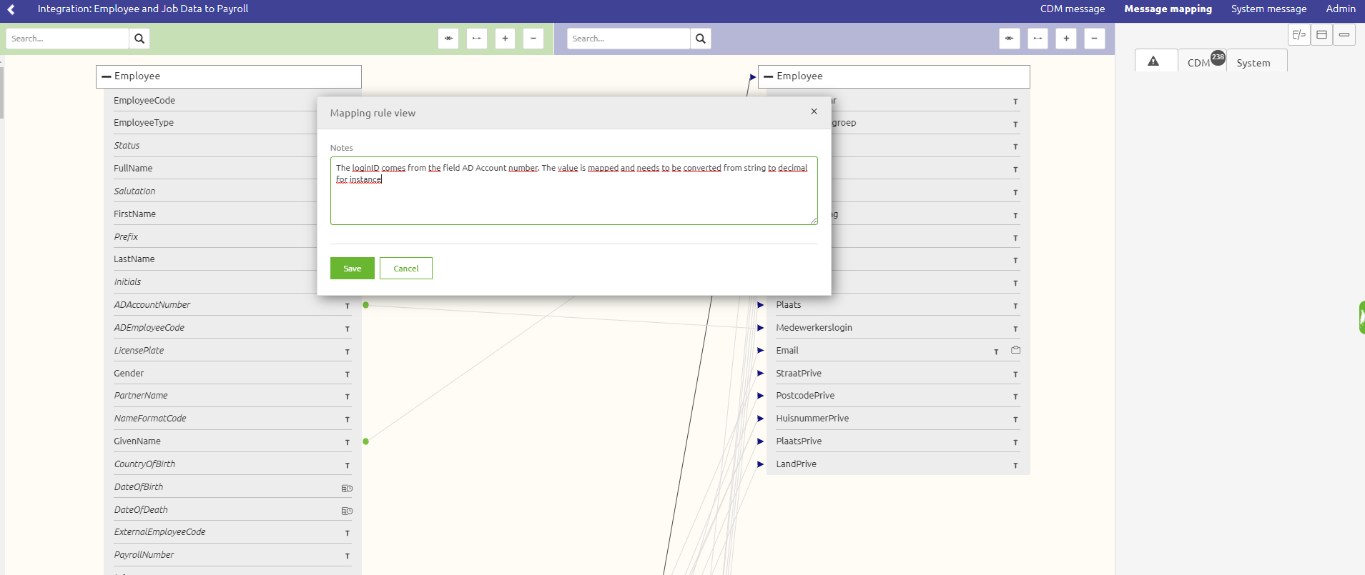This screenshot has width=1365, height=575.
Task: Grab the Notes textarea resize handle
Action: [814, 221]
